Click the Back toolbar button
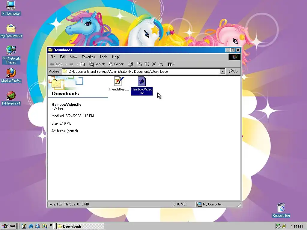Image resolution: width=307 pixels, height=230 pixels. click(x=56, y=64)
